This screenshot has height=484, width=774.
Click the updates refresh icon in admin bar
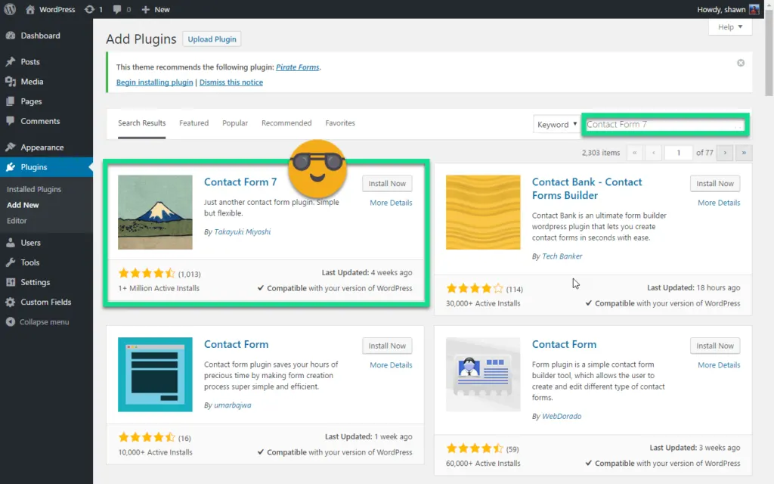coord(89,9)
